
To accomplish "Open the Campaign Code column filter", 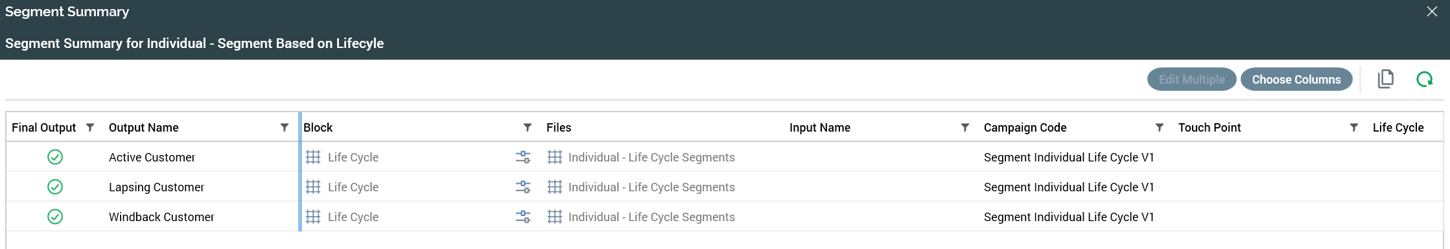I will [1159, 128].
